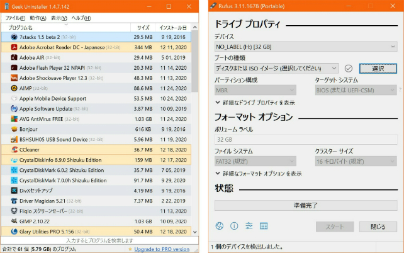The height and width of the screenshot is (253, 404).
Task: Open the ヘルプ(H) menu
Action: click(81, 18)
